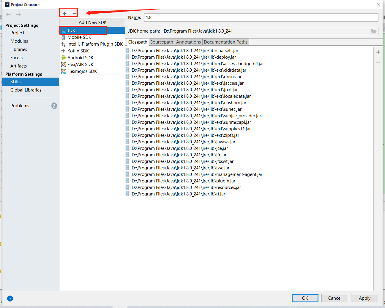
Task: Select sunpkcs11.jar classpath entry
Action: (249, 129)
